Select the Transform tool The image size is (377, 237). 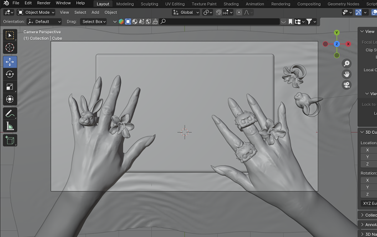pos(10,99)
